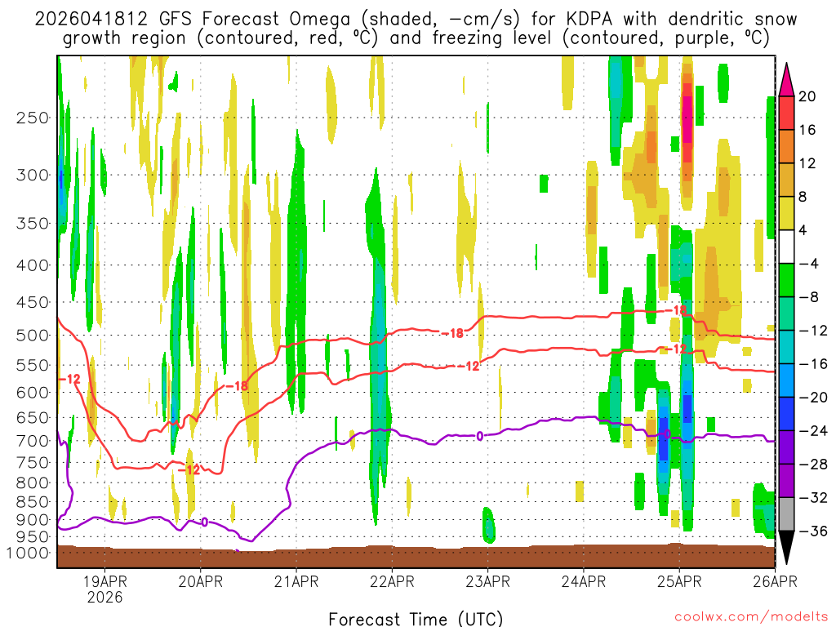The height and width of the screenshot is (627, 836).
Task: Click the 850 pressure level label
Action: (x=33, y=502)
